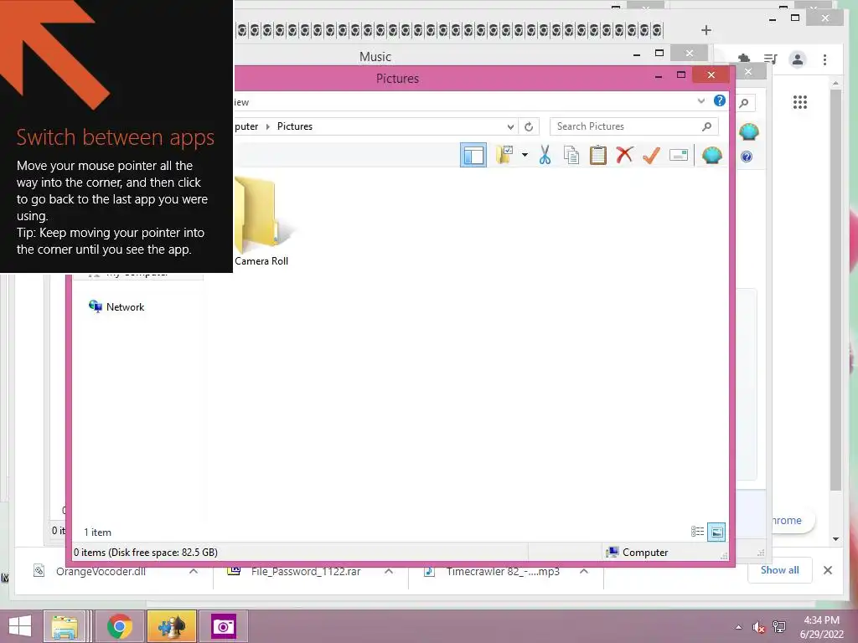
Task: Expand options for Timecrawler mp3 download
Action: pyautogui.click(x=584, y=571)
